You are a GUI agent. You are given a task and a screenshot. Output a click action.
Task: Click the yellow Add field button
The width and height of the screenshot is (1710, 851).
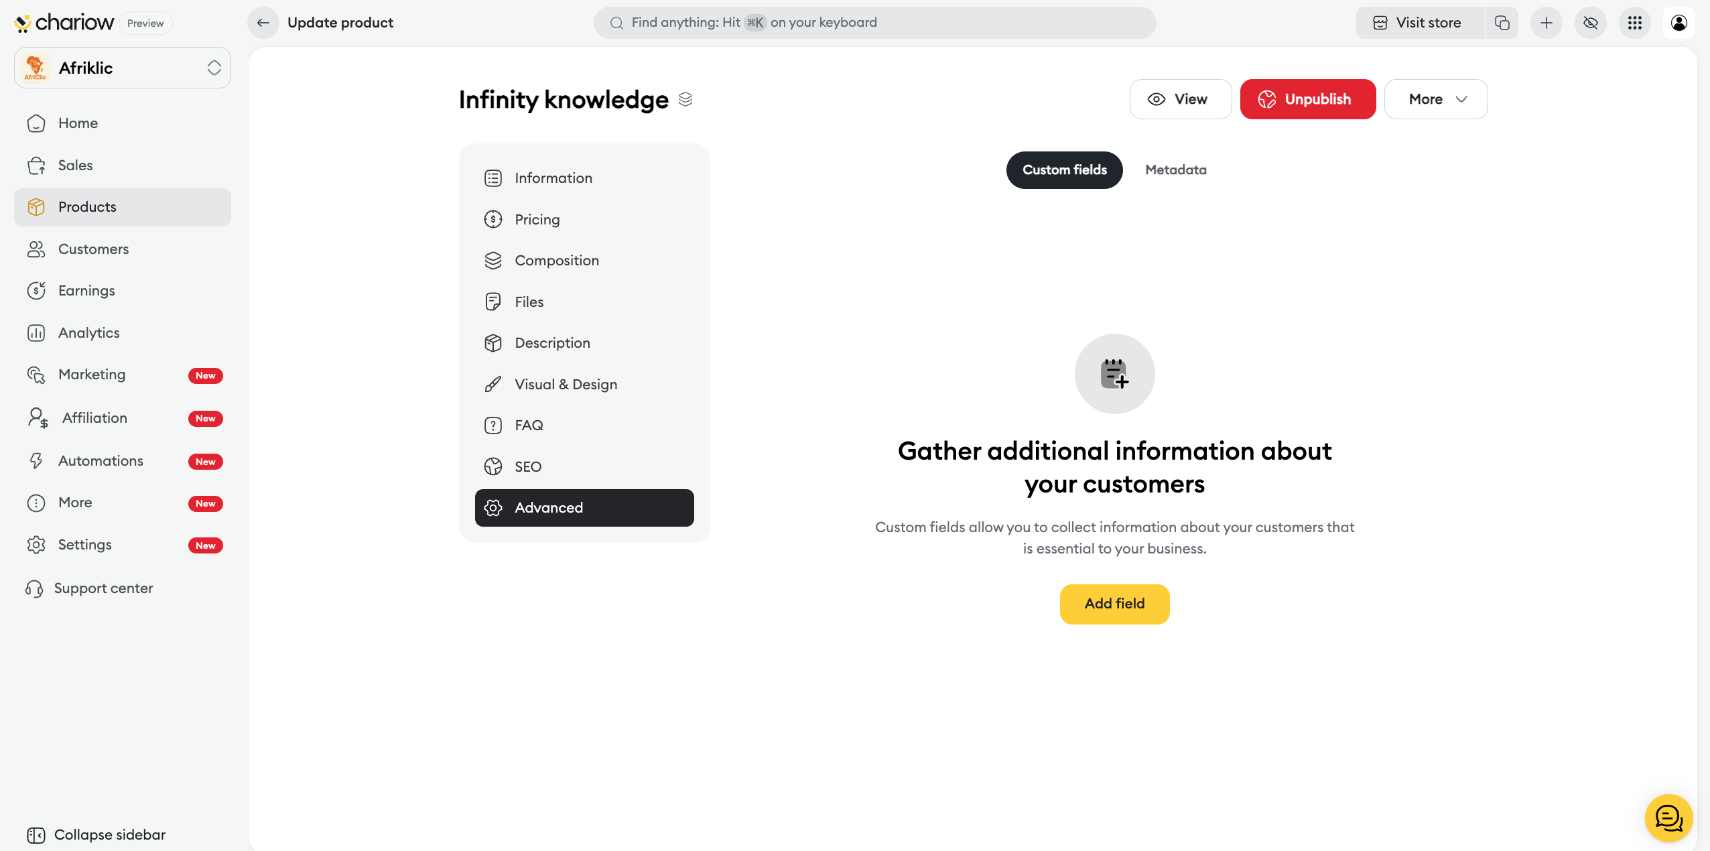pyautogui.click(x=1114, y=604)
